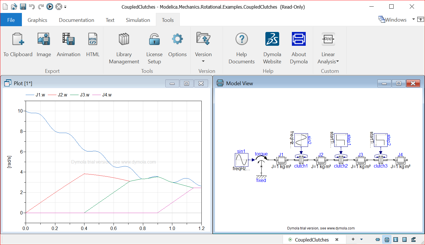The image size is (425, 245).
Task: Add a new tab with plus button
Action: tap(353, 239)
